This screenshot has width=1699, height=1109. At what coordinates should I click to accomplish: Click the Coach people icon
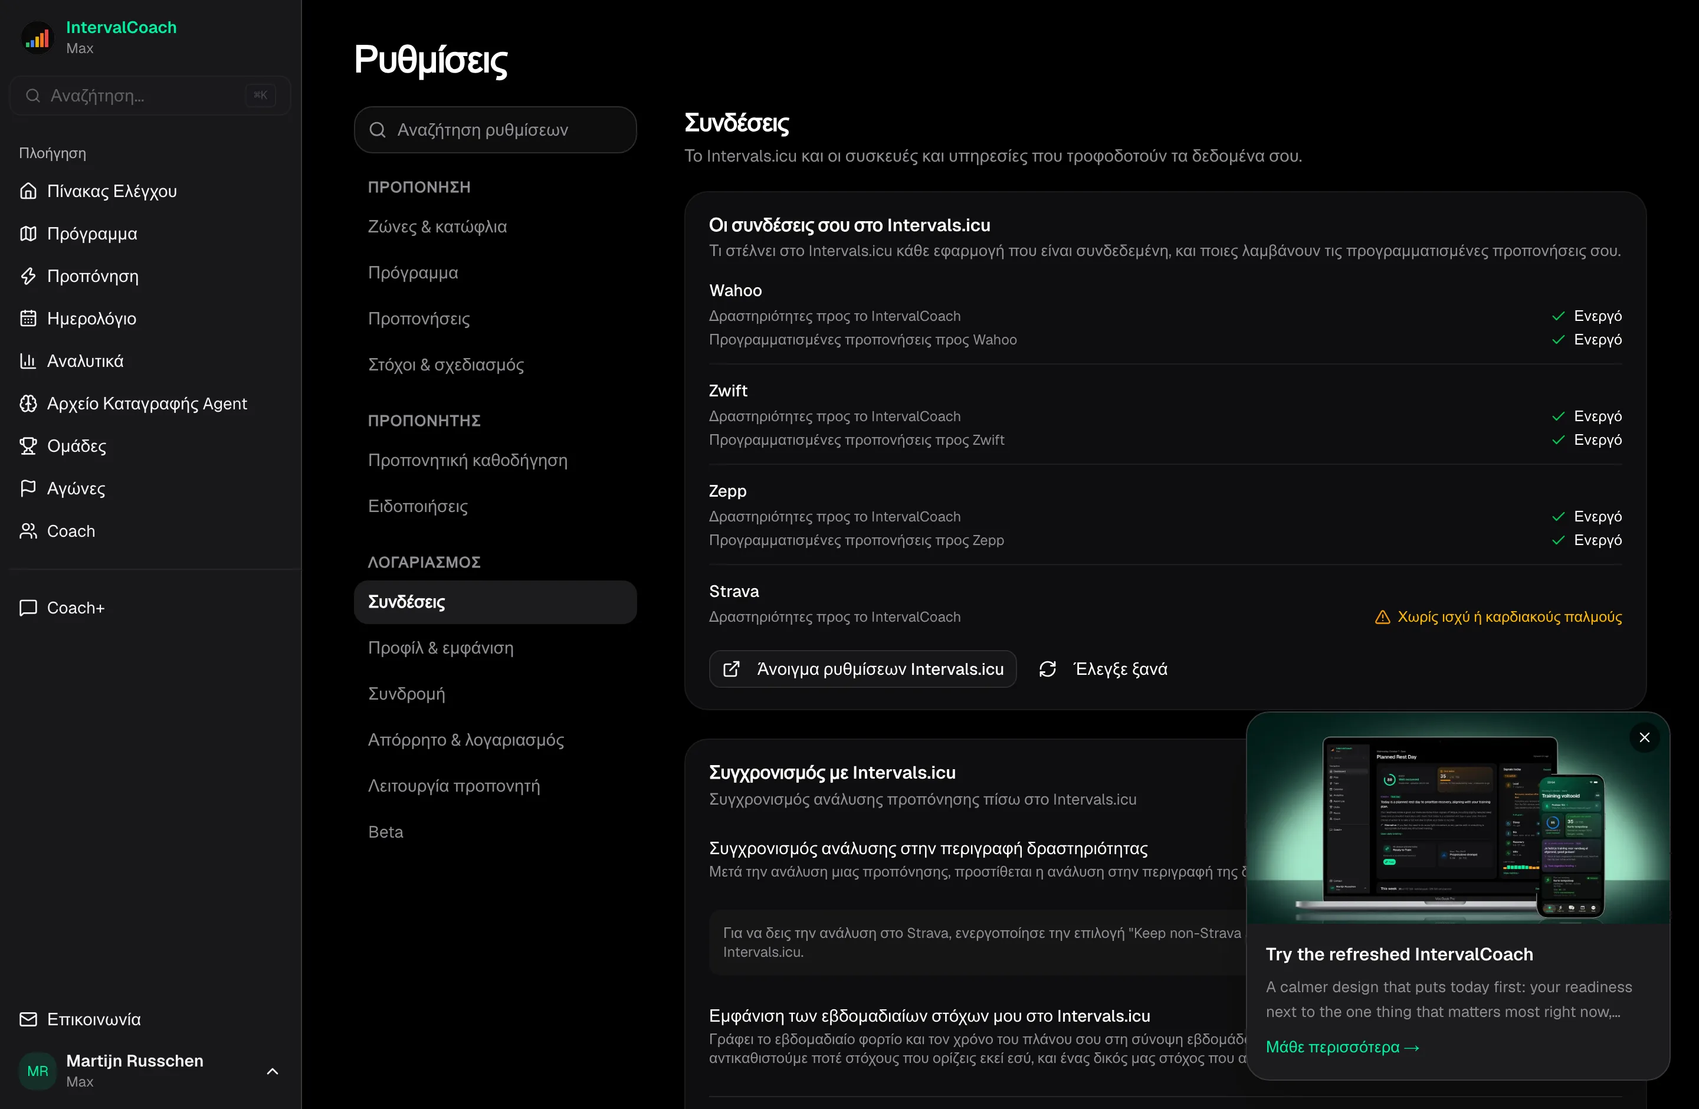[28, 531]
